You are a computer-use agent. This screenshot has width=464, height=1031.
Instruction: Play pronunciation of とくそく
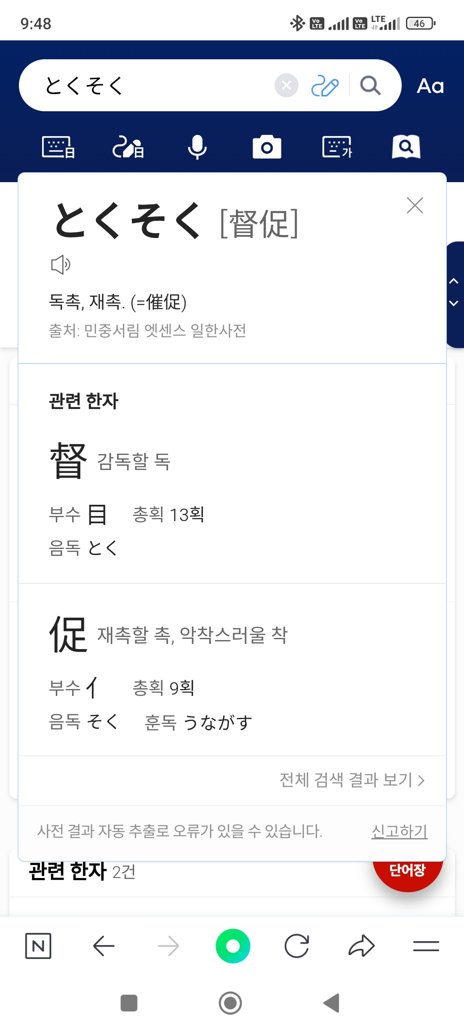click(x=61, y=265)
